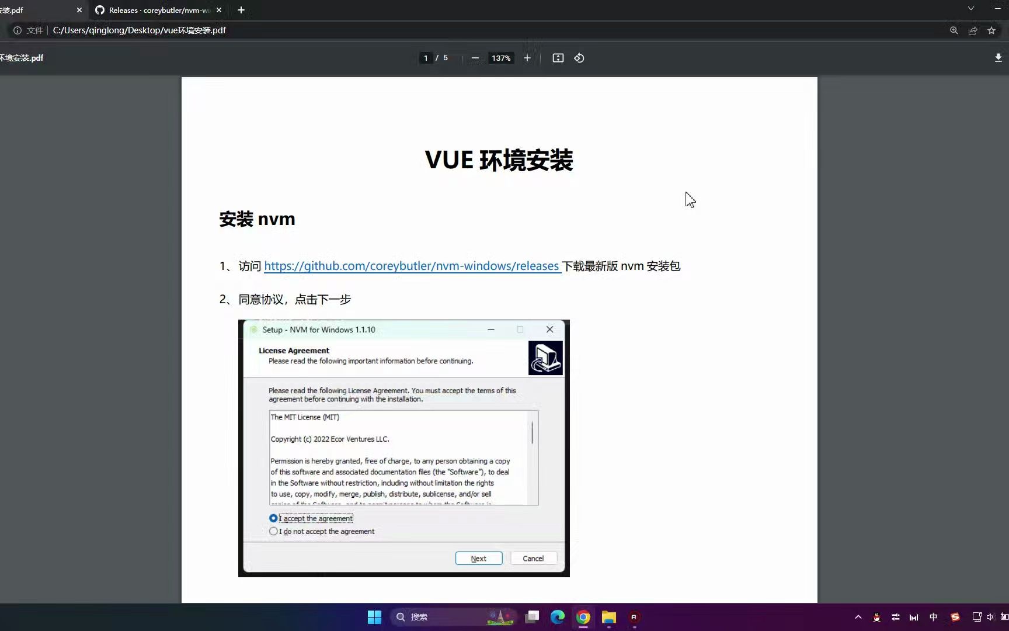Open the browser tab search dropdown

coord(970,9)
